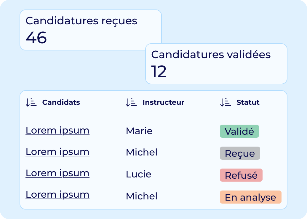Click the number 46 in received card

(36, 38)
